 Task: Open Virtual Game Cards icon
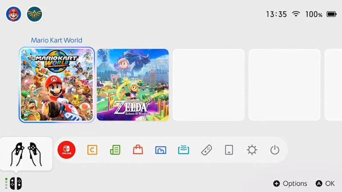click(229, 150)
